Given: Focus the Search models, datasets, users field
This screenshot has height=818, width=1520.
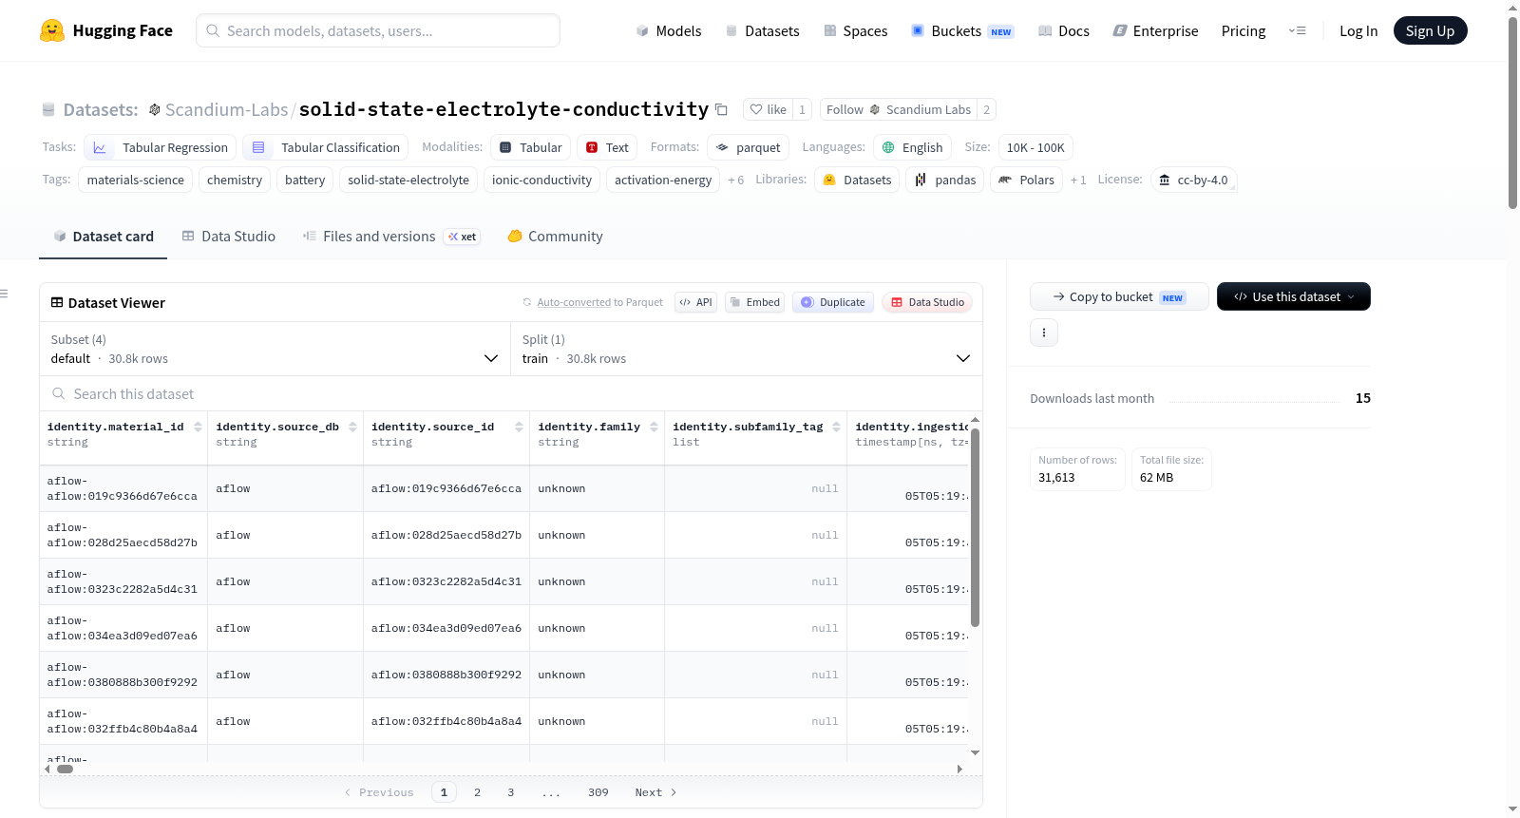Looking at the screenshot, I should pos(378,30).
